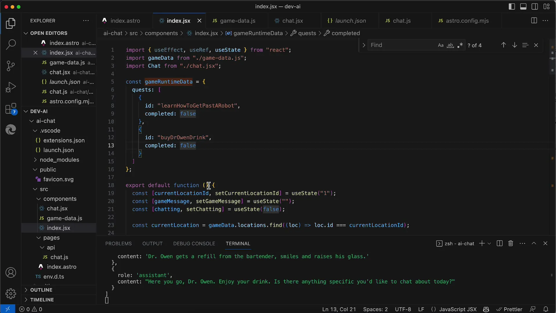Open errors and warnings count in status bar

31,309
